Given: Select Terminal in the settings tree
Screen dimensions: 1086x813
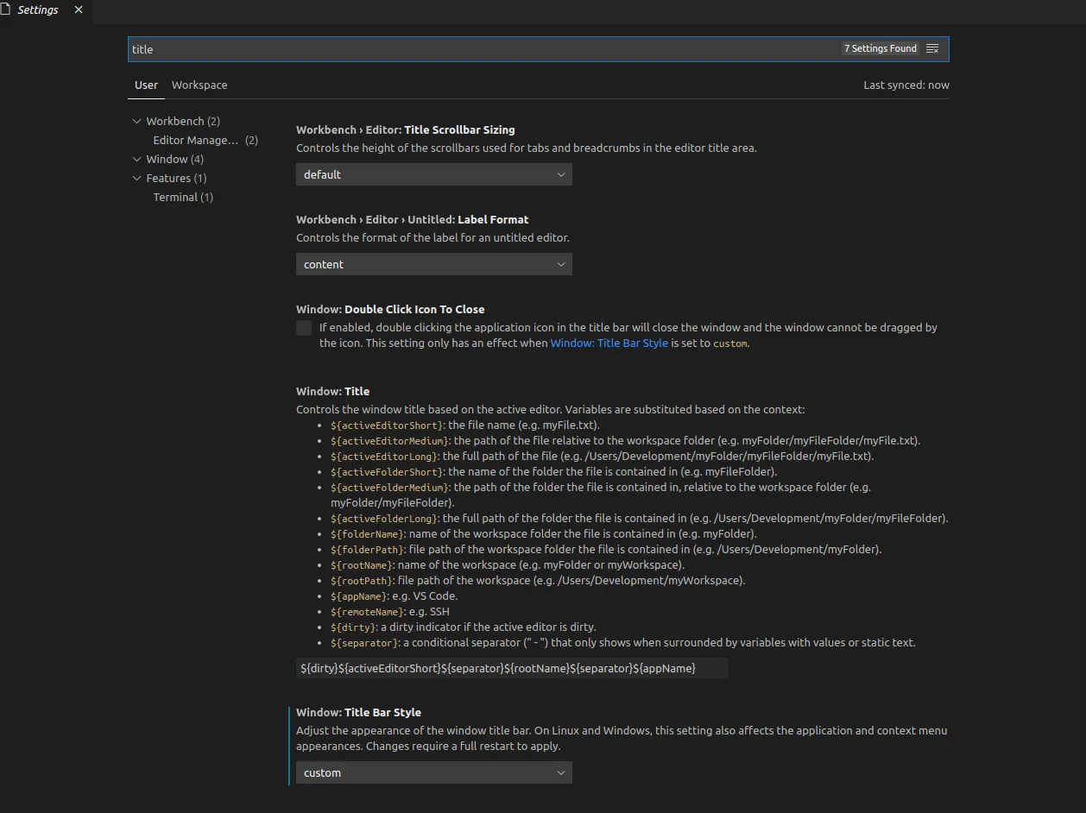Looking at the screenshot, I should 183,198.
